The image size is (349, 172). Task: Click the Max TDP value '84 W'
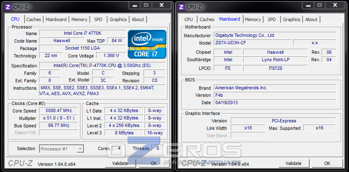117,41
